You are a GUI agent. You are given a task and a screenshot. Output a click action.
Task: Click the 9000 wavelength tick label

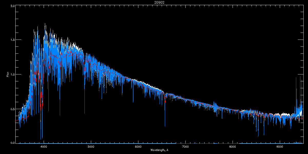click(x=280, y=147)
